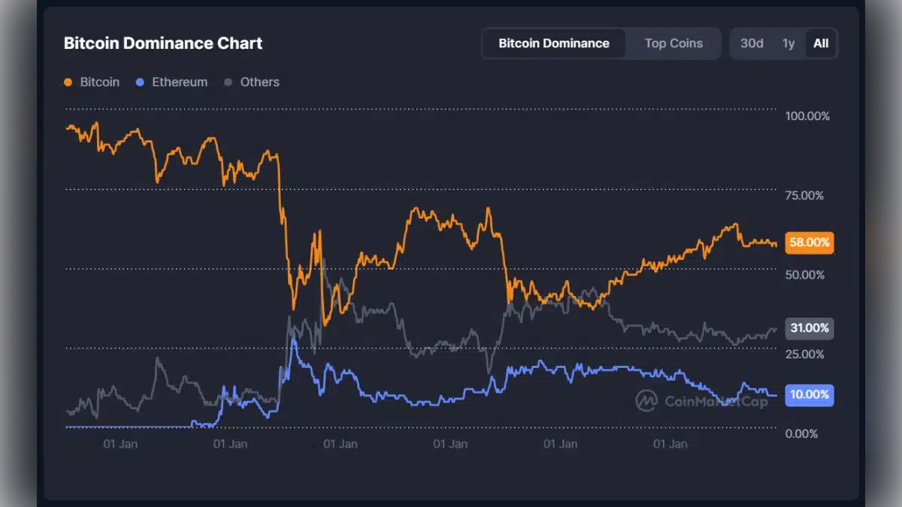Select the blue 10.00% value badge
The height and width of the screenshot is (507, 902).
click(809, 394)
